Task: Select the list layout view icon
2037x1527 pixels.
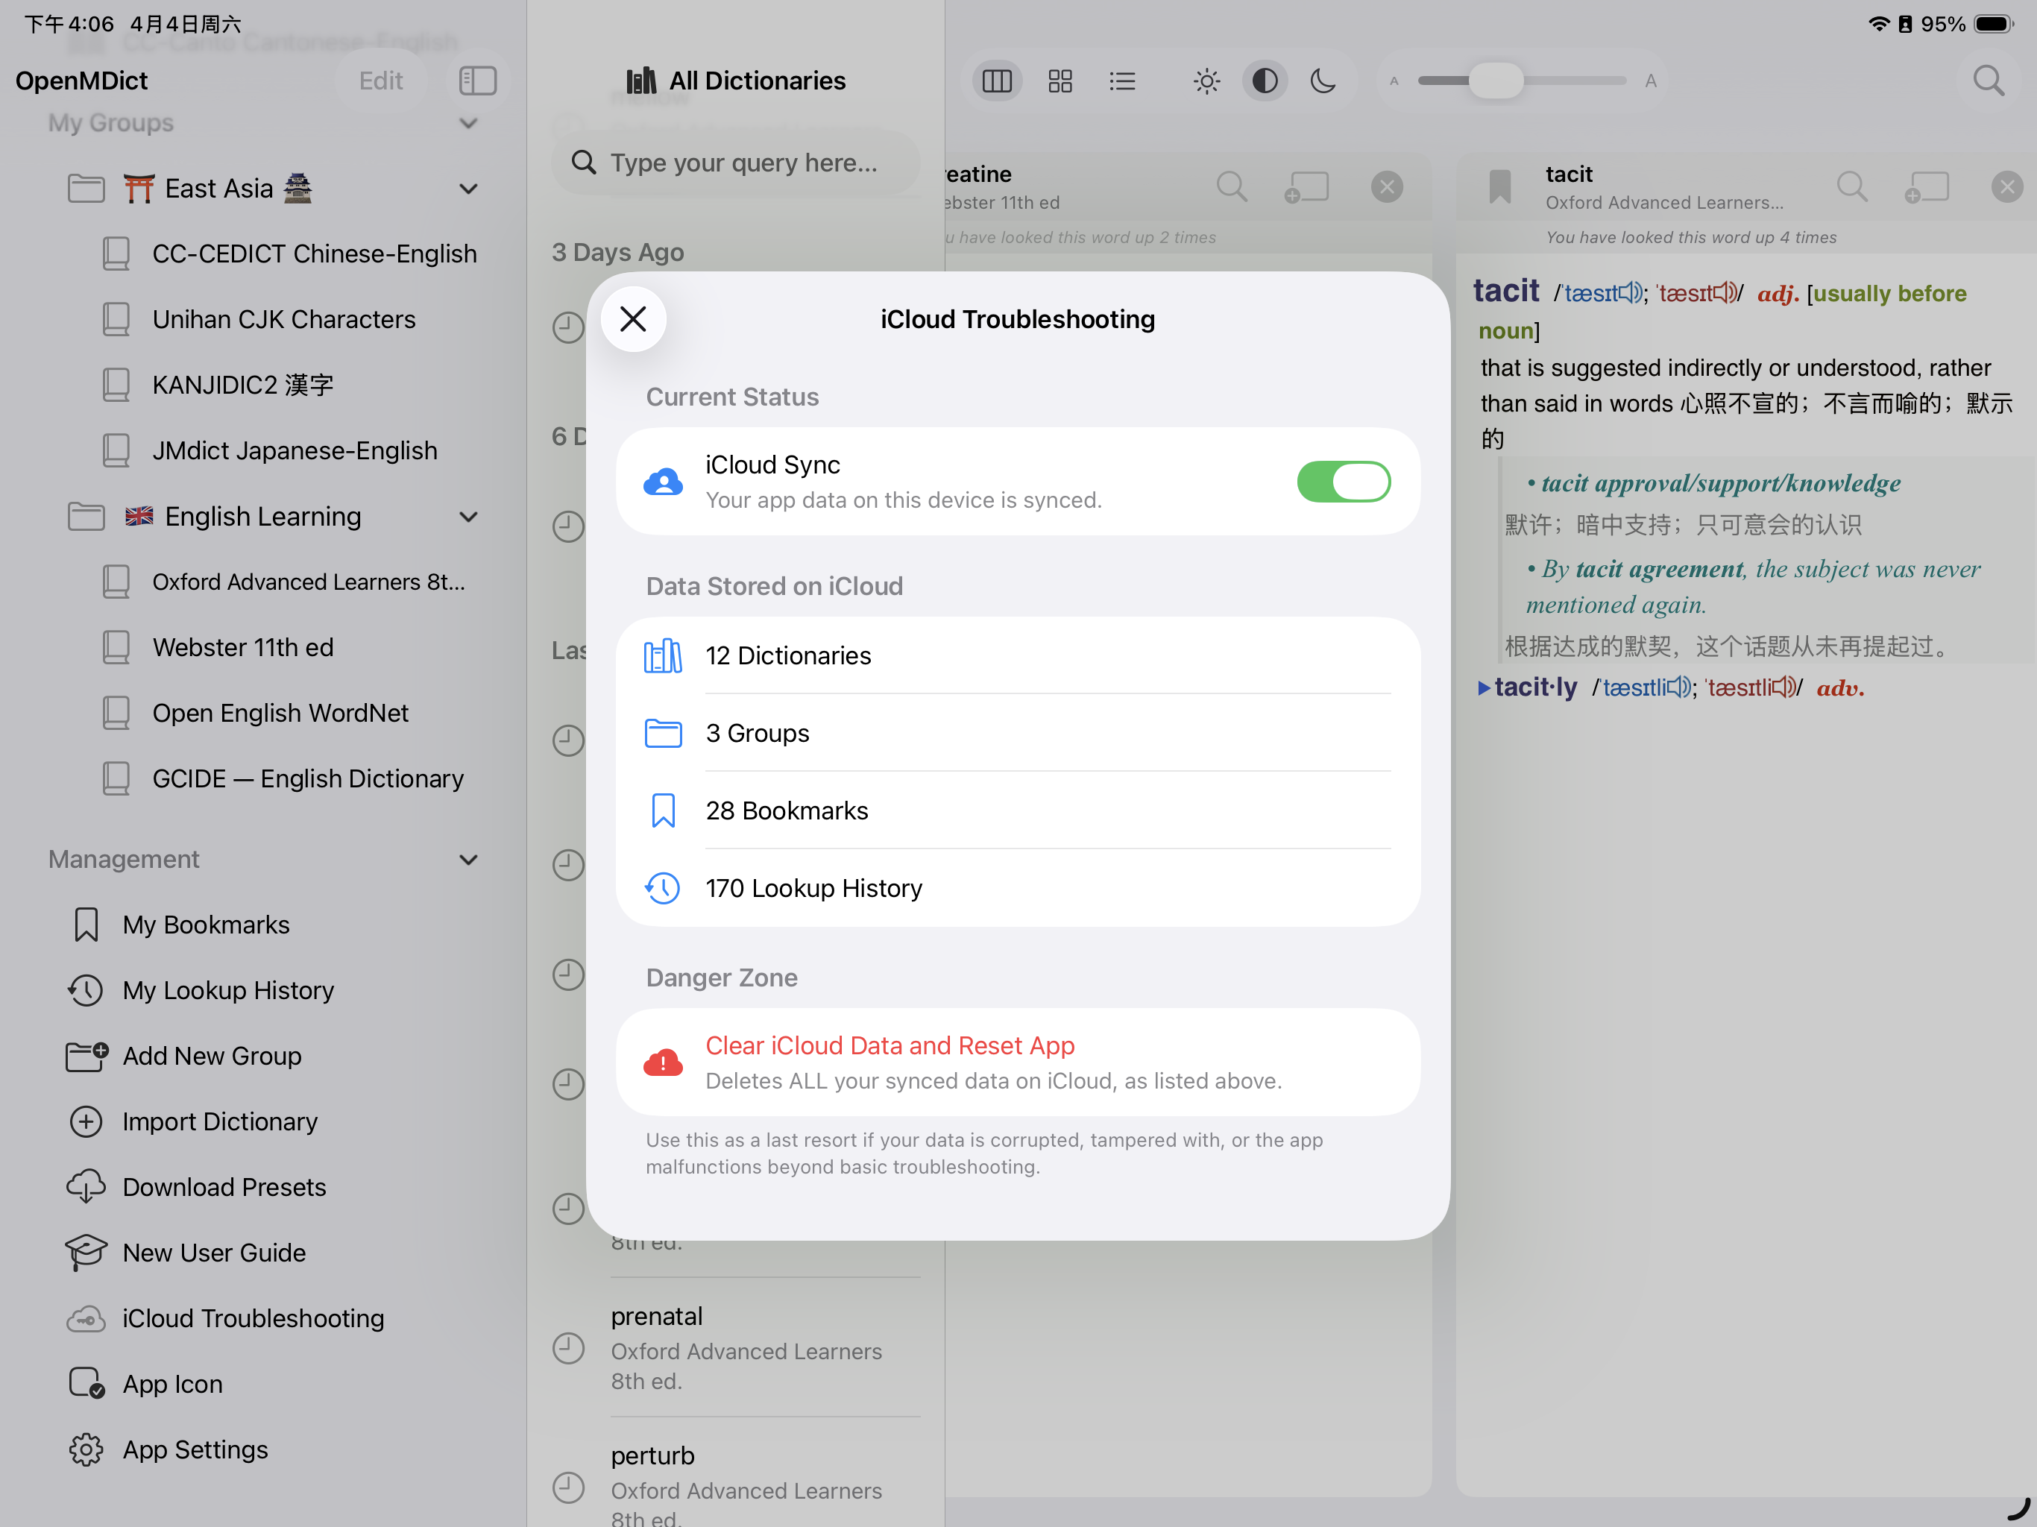Action: coord(1121,81)
